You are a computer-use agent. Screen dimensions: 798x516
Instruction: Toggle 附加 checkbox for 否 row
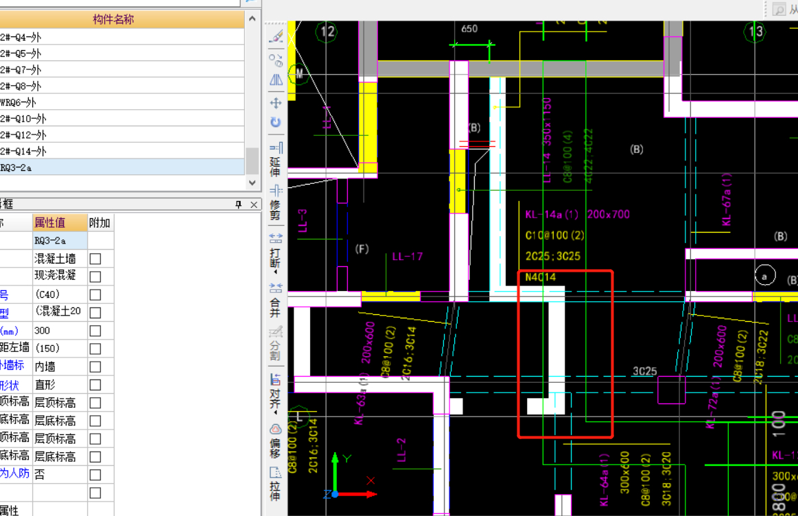coord(95,475)
